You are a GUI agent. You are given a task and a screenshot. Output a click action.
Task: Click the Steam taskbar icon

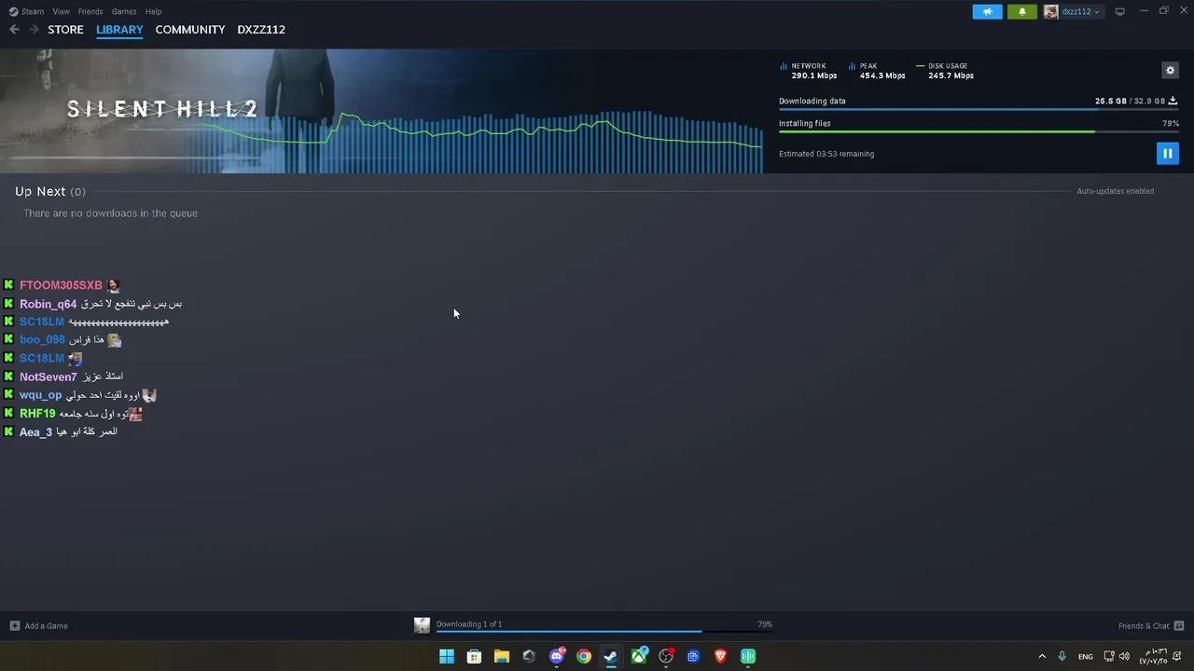[x=611, y=656]
